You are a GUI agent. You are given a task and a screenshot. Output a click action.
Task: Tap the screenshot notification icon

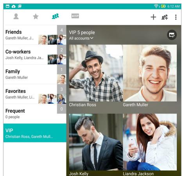click(x=20, y=6)
